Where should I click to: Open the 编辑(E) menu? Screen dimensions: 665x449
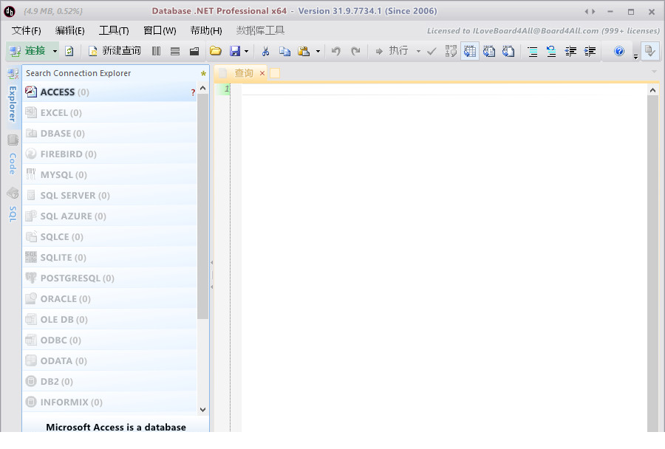[70, 30]
